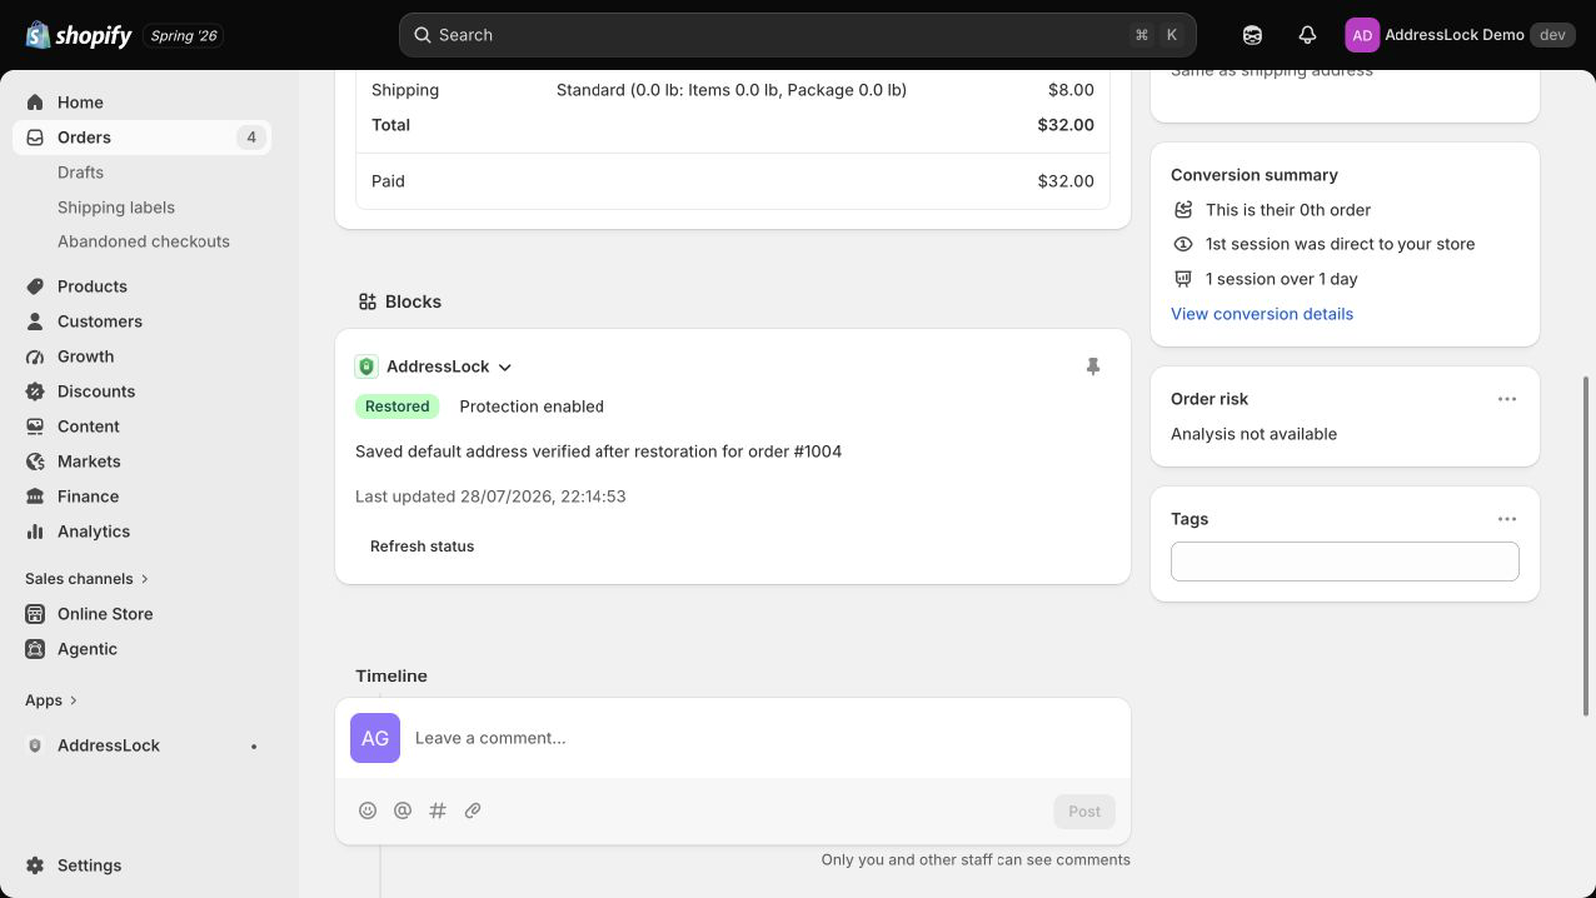This screenshot has width=1596, height=898.
Task: Click the Growth icon
Action: [x=35, y=356]
